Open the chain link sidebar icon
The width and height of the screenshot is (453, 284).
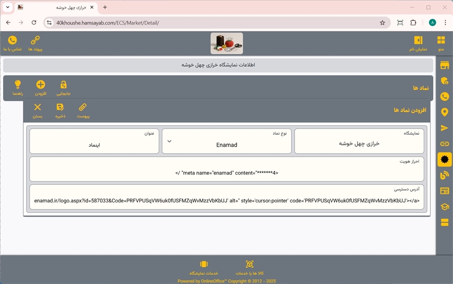coord(445,144)
